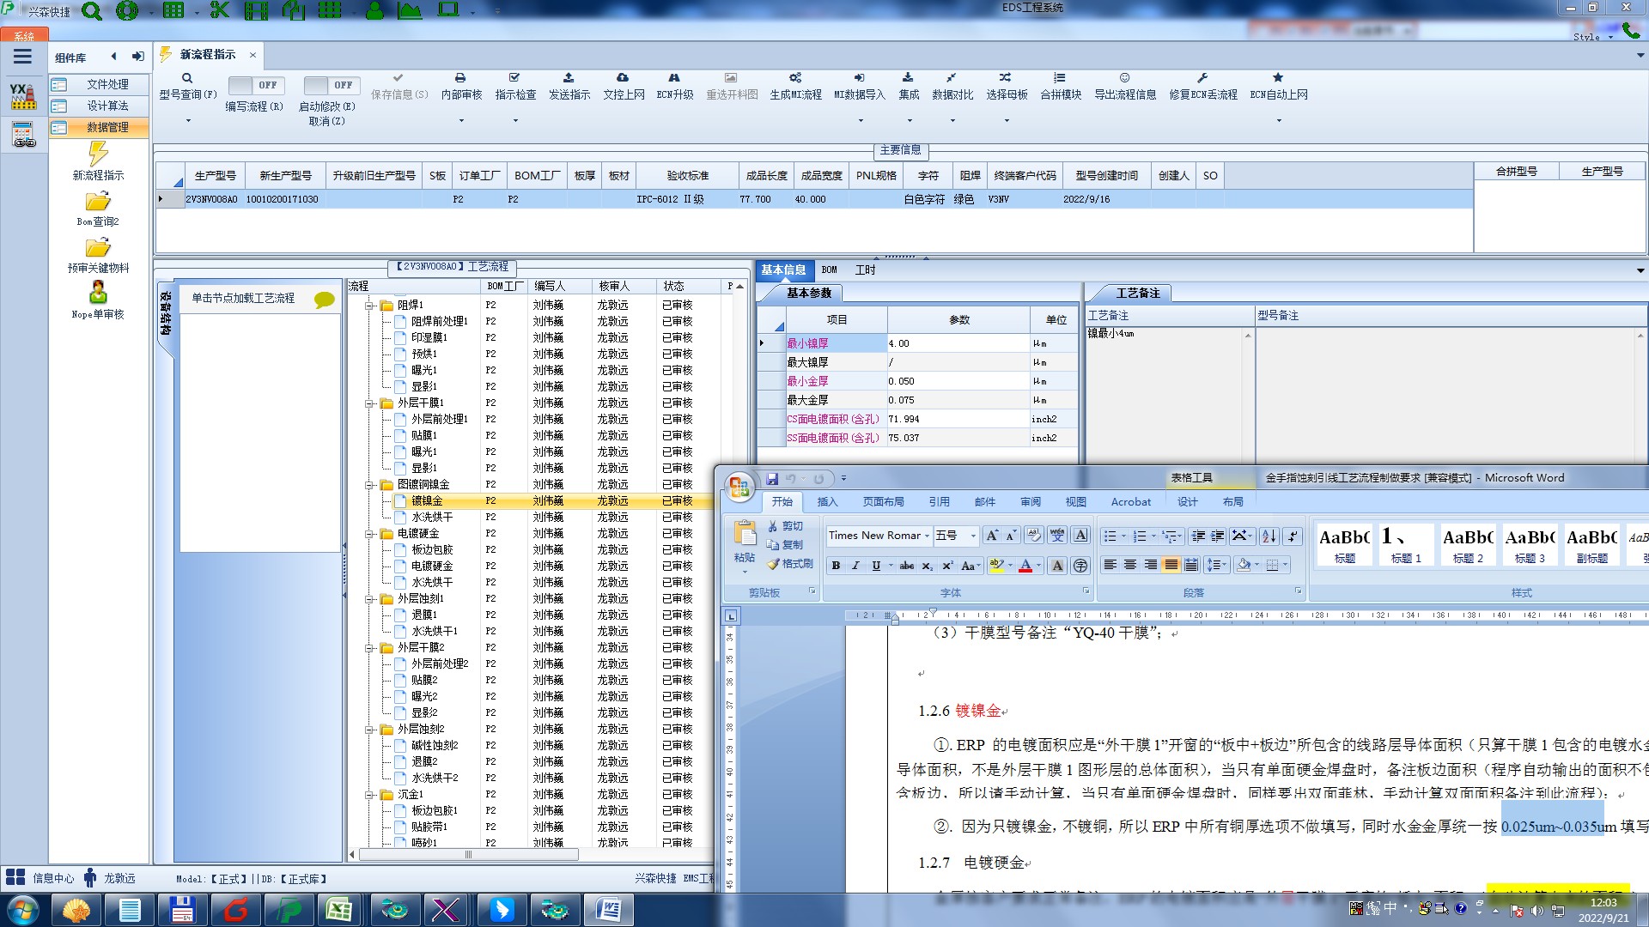Open the Bom查询2 folder icon
Image resolution: width=1649 pixels, height=927 pixels.
[98, 202]
